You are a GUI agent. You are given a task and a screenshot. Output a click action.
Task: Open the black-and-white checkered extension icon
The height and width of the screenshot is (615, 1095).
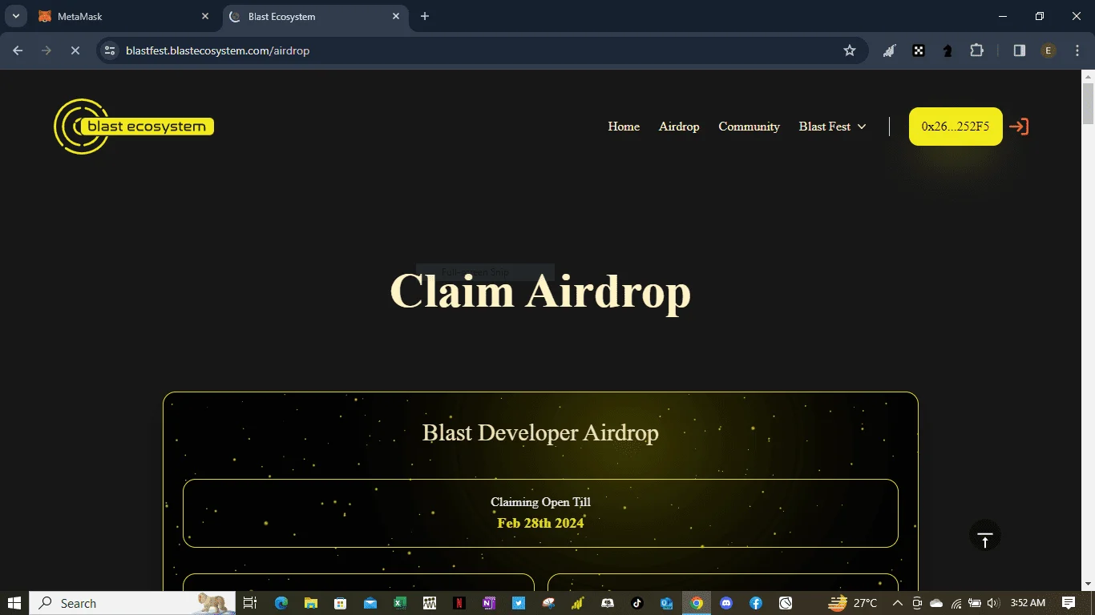[919, 50]
